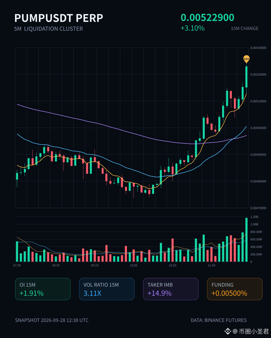Click the tallest green volume bar
The width and height of the screenshot is (271, 338).
pos(246,240)
